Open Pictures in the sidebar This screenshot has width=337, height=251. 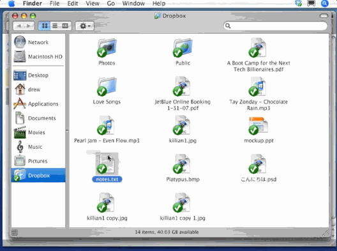[38, 161]
